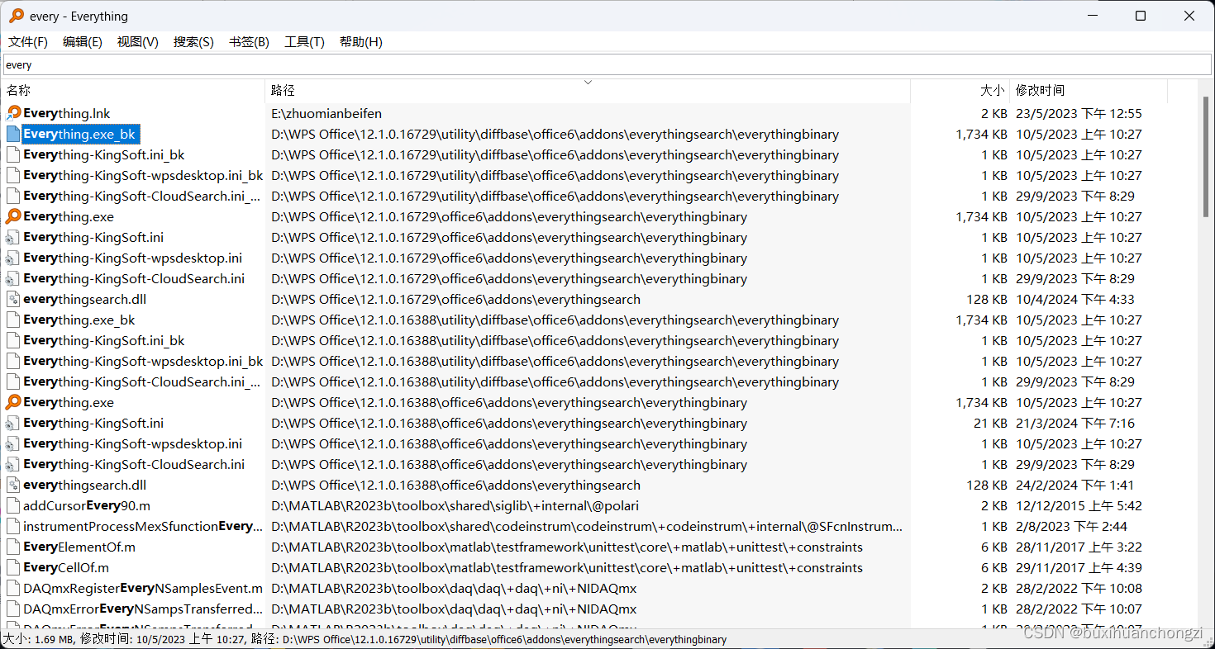The width and height of the screenshot is (1215, 649).
Task: Click Everything app icon in title bar
Action: (x=16, y=16)
